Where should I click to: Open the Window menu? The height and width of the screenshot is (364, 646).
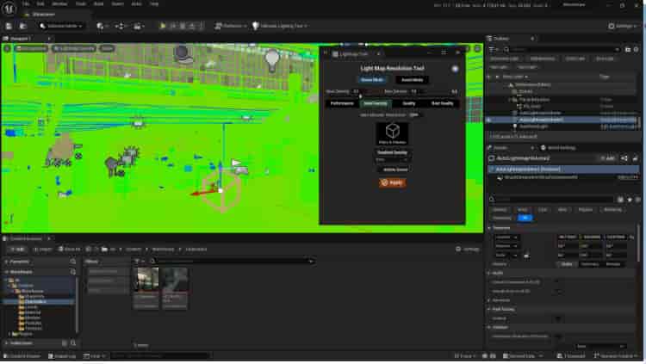click(59, 3)
